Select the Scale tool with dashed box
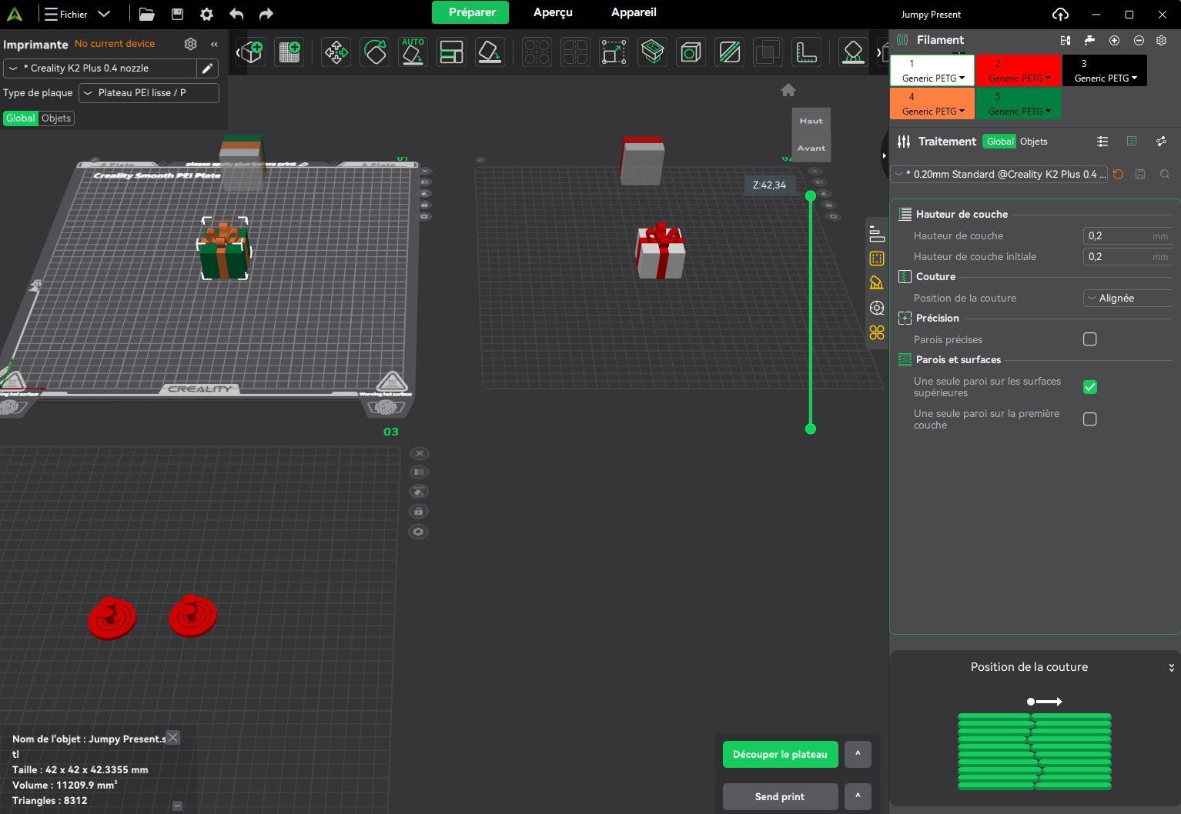 tap(614, 52)
